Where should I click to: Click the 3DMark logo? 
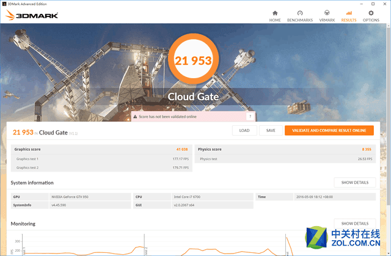click(x=32, y=15)
